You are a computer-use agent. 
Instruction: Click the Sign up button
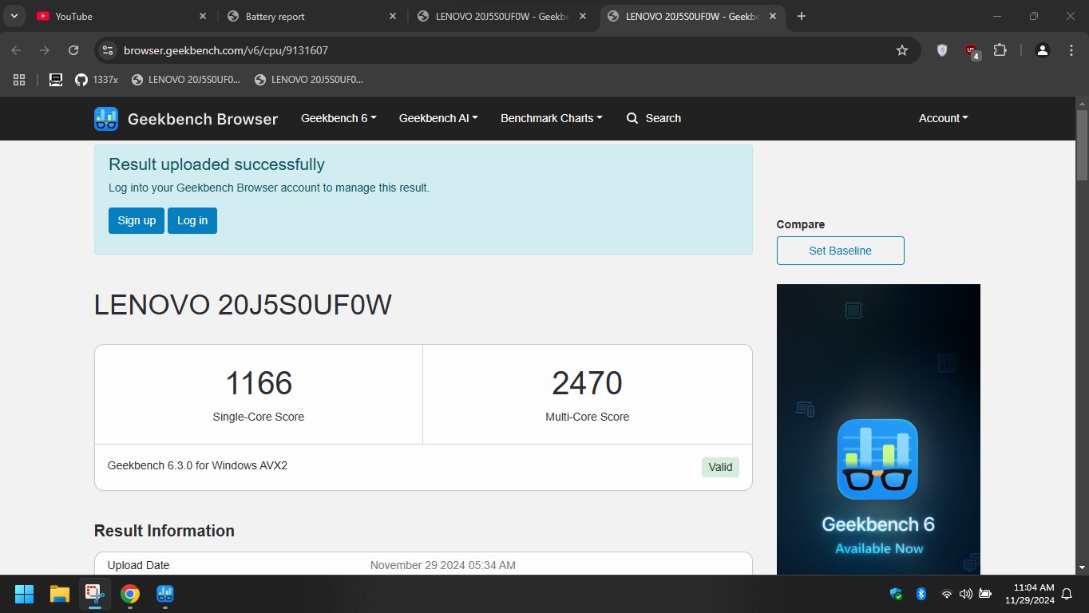(137, 220)
